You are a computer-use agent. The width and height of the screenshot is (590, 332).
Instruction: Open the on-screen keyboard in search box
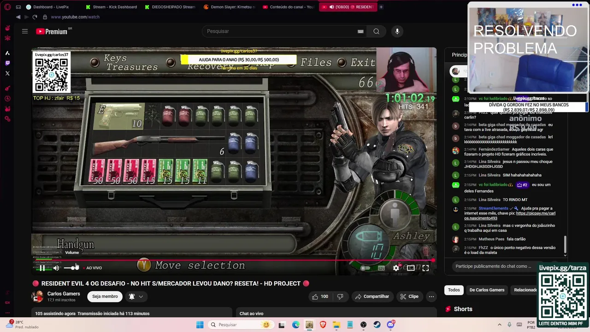(x=360, y=31)
